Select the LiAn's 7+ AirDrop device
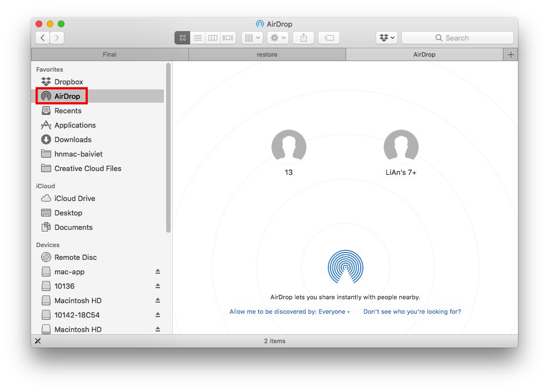The width and height of the screenshot is (549, 392). tap(401, 153)
